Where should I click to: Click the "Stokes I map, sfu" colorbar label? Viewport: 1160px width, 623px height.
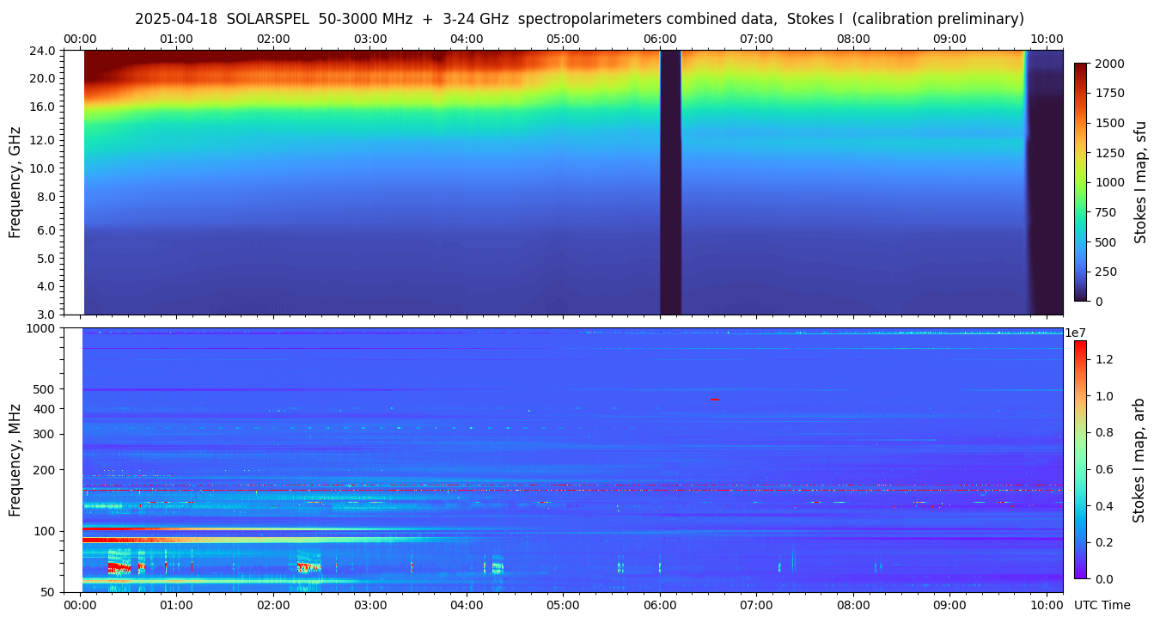pyautogui.click(x=1140, y=182)
